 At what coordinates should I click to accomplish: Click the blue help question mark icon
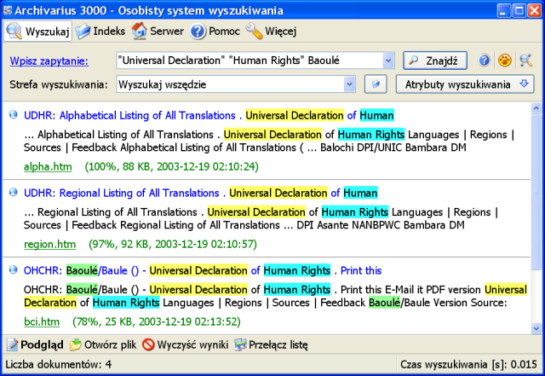[485, 61]
